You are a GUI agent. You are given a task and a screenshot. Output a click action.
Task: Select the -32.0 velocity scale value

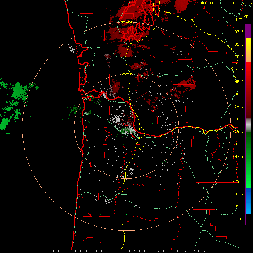[x=238, y=144]
